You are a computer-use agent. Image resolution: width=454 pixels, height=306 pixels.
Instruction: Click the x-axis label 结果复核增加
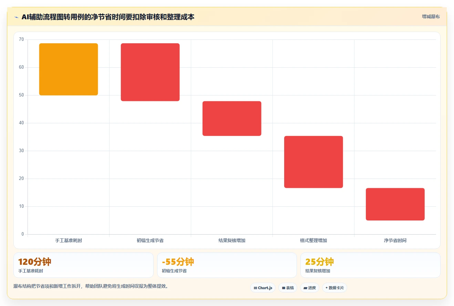(x=232, y=240)
